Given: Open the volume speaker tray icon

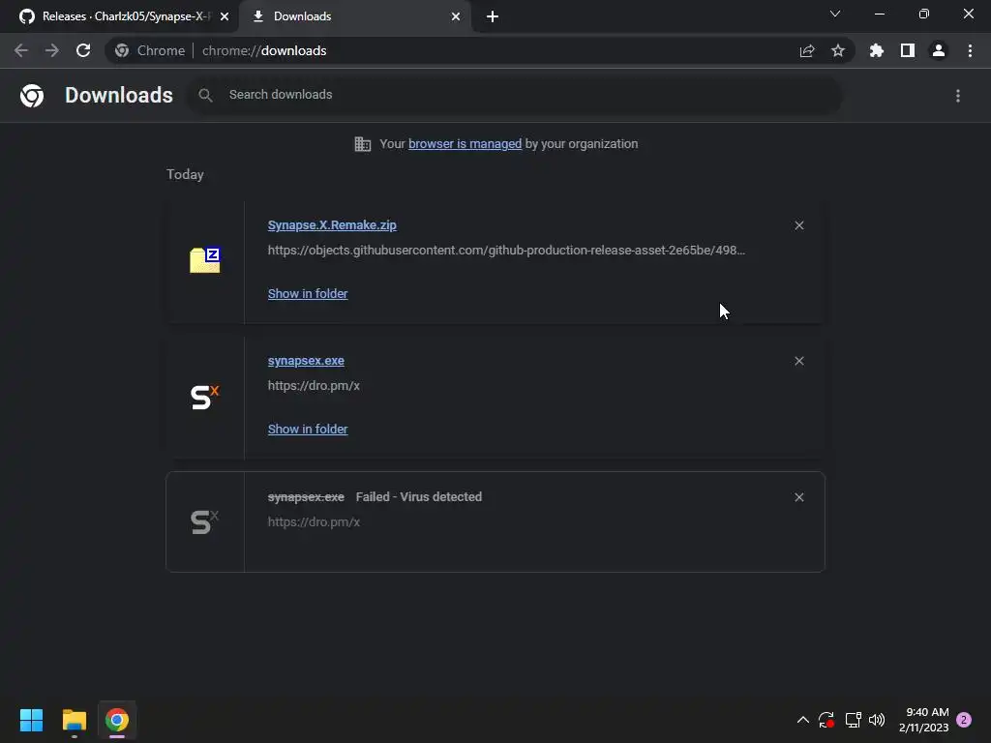Looking at the screenshot, I should click(877, 720).
